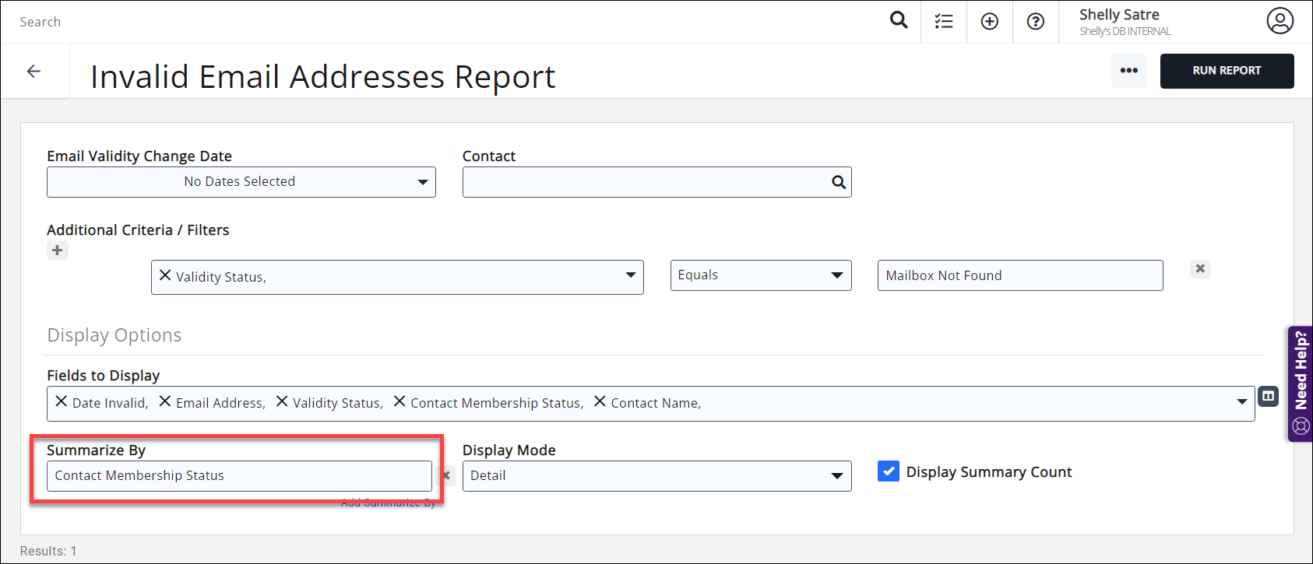Remove the Validity Status filter row
The height and width of the screenshot is (564, 1313).
point(1200,268)
